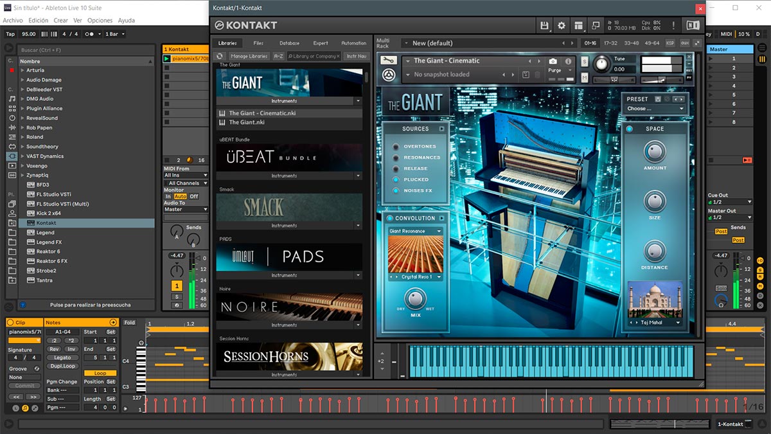Open Kontakt workspace layout icon
The height and width of the screenshot is (434, 771).
[579, 25]
